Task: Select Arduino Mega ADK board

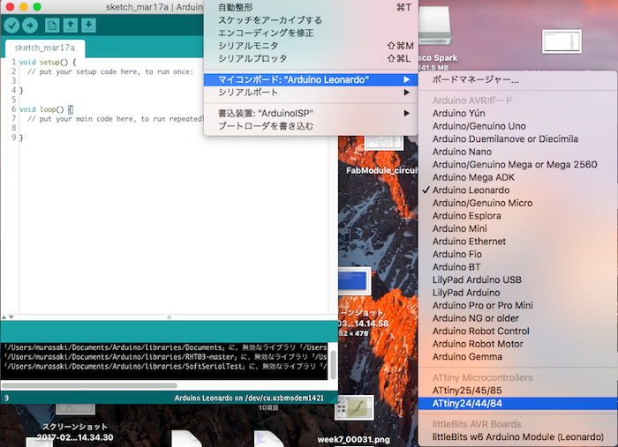Action: click(517, 177)
